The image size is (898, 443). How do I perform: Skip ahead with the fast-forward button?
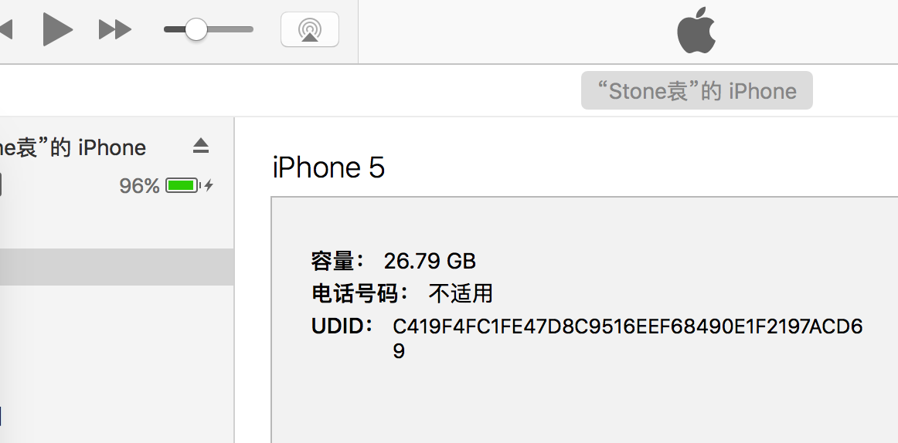(x=115, y=29)
